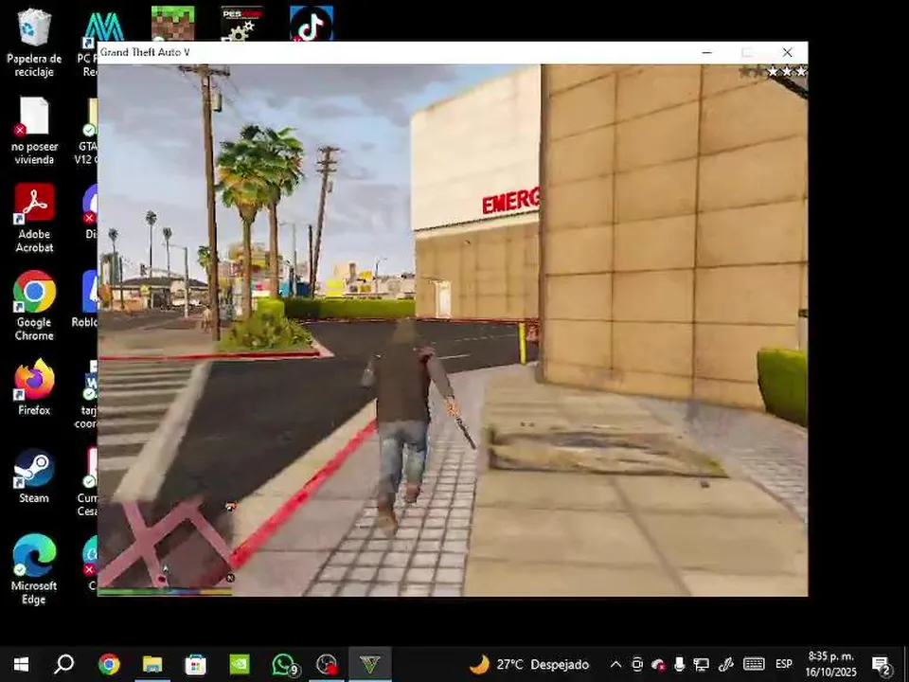Open the TikTok desktop icon
909x682 pixels.
point(312,23)
